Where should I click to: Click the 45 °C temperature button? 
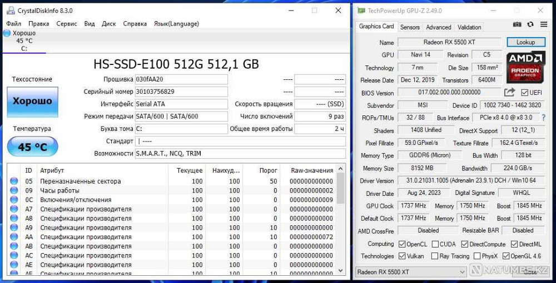(33, 146)
